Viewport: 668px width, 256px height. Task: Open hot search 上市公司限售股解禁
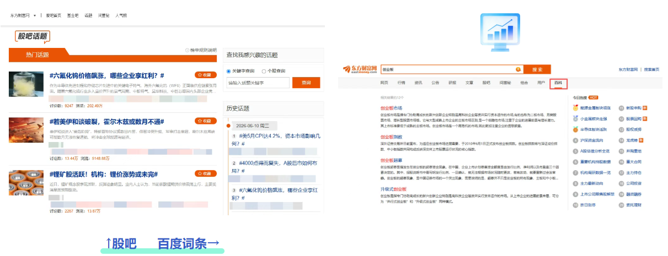click(597, 194)
